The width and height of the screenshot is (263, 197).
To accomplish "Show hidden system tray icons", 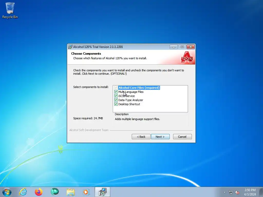I will coord(224,192).
